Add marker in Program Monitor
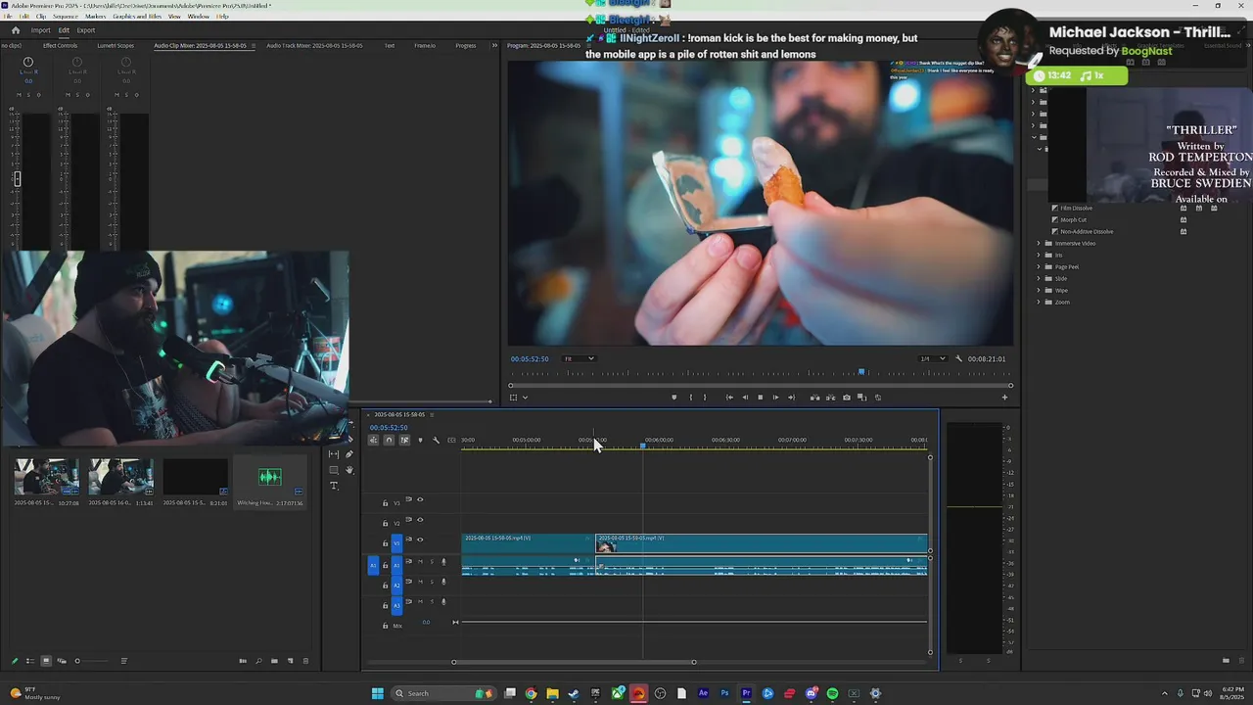The height and width of the screenshot is (705, 1253). (x=673, y=398)
